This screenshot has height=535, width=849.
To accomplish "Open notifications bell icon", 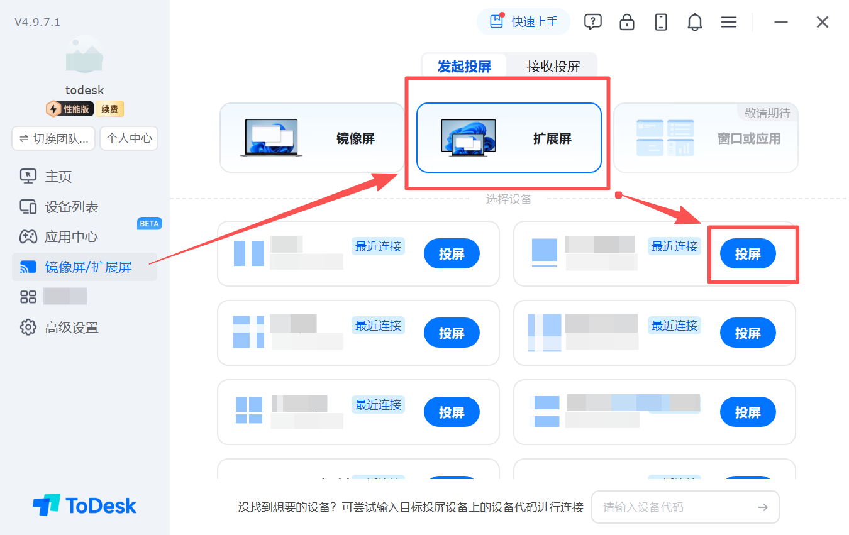I will tap(695, 22).
